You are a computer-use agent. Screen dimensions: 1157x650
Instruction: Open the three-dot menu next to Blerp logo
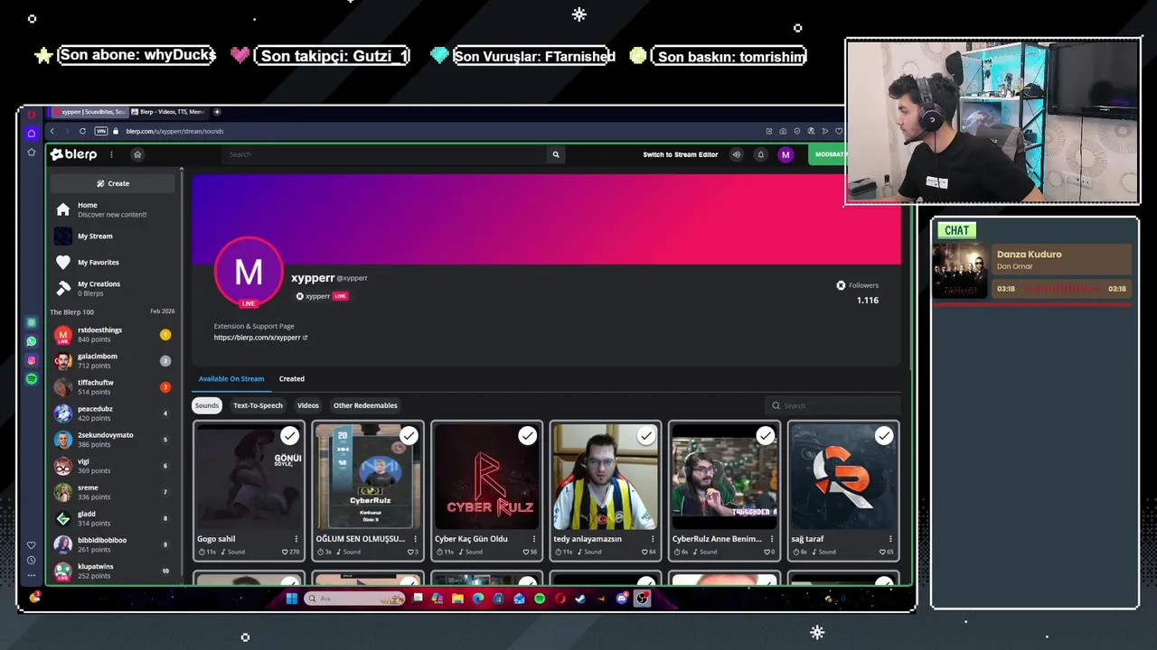pyautogui.click(x=112, y=154)
